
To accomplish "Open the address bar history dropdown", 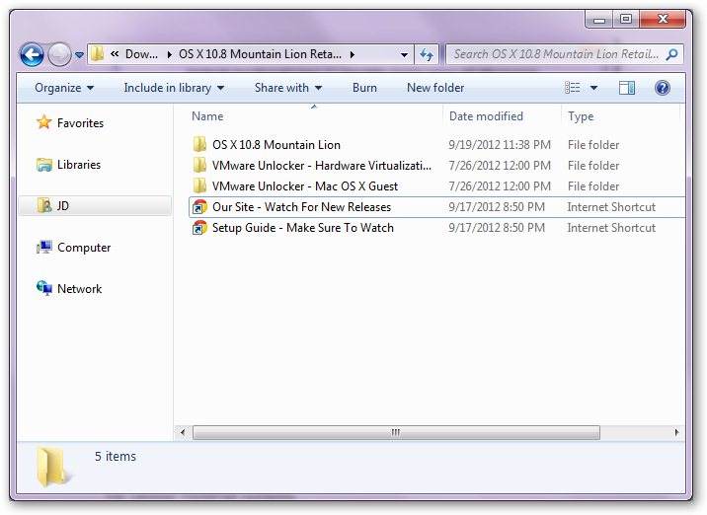I will tap(404, 54).
